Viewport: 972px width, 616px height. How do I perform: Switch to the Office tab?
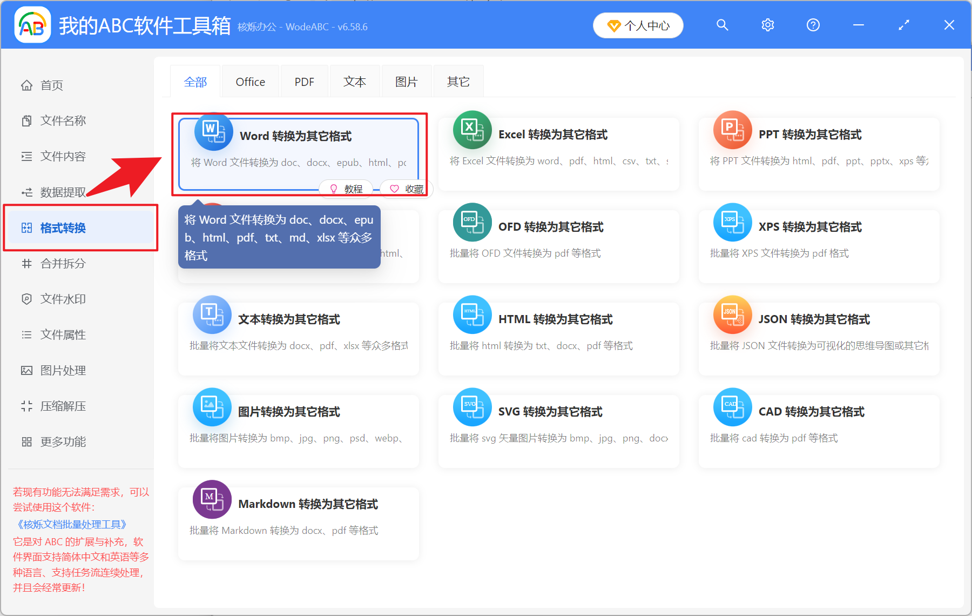(250, 81)
